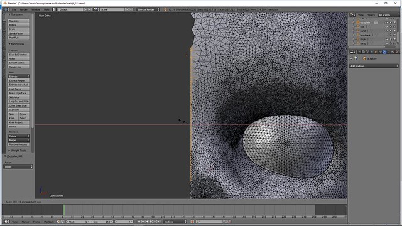Open the outliner Search menu
Screen dimensions: 402x226
371,15
